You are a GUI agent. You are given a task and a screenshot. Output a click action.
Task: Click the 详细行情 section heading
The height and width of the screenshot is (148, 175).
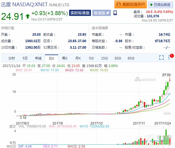point(8,28)
